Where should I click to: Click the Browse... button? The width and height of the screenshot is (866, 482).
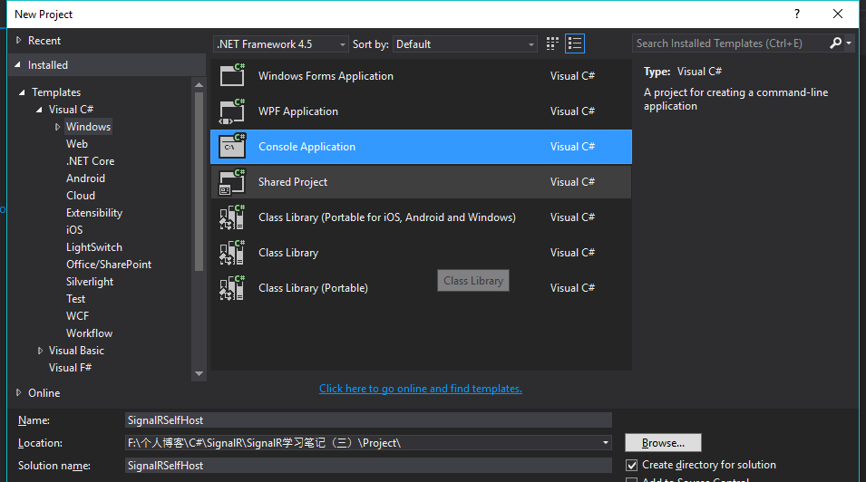(x=663, y=443)
